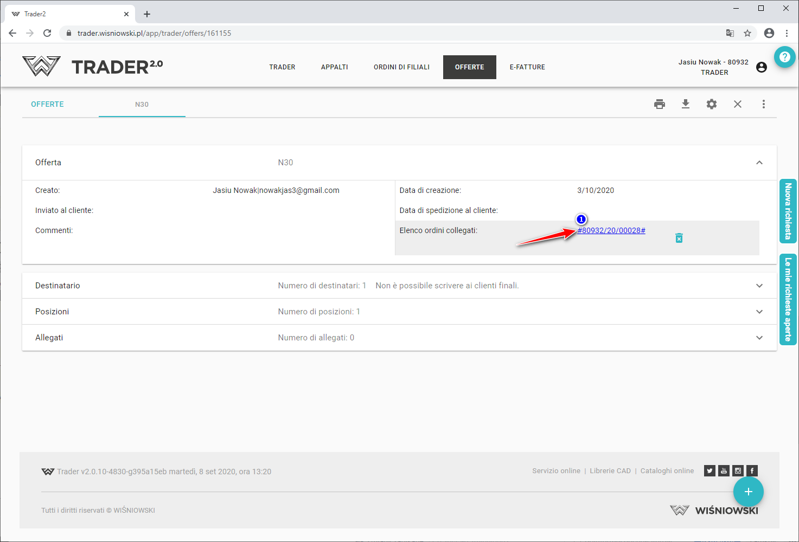Open Wiśniowski YouTube channel icon
Image resolution: width=799 pixels, height=542 pixels.
[724, 470]
